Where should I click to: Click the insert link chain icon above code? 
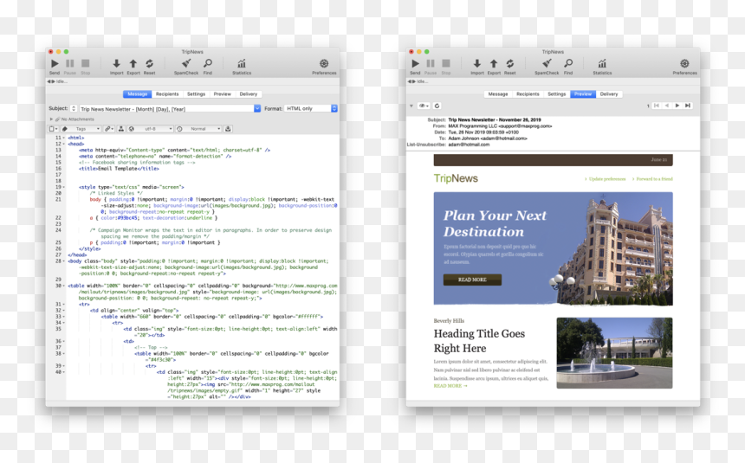pyautogui.click(x=109, y=129)
